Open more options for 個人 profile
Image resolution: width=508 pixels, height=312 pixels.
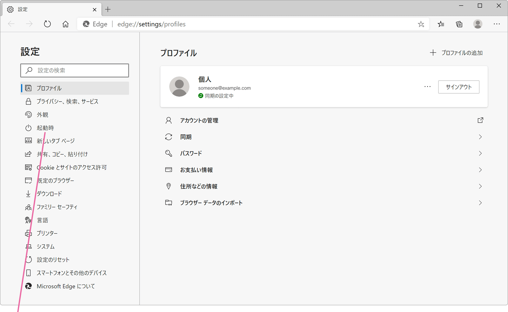click(x=428, y=87)
